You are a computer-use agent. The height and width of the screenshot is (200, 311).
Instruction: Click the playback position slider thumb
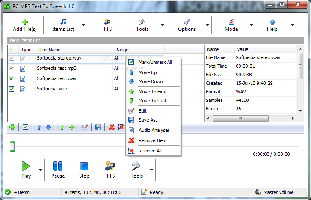pos(12,146)
